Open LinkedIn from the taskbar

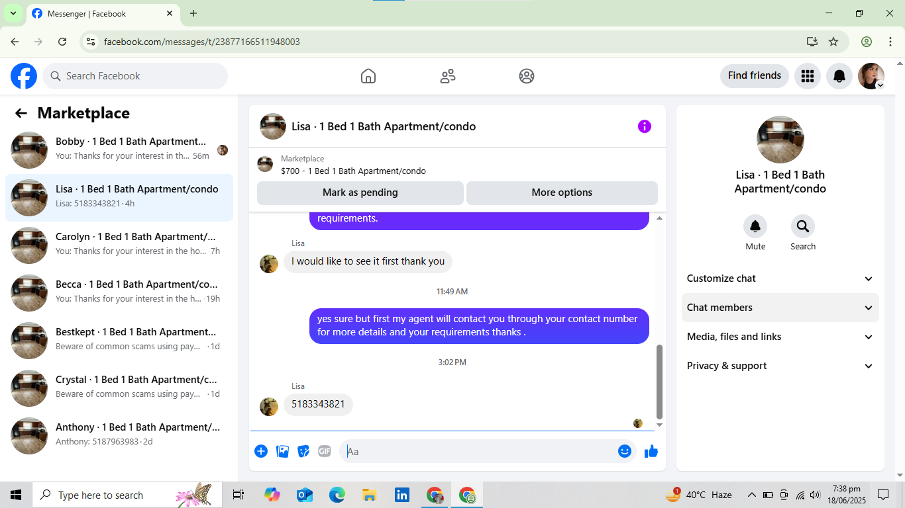coord(402,495)
